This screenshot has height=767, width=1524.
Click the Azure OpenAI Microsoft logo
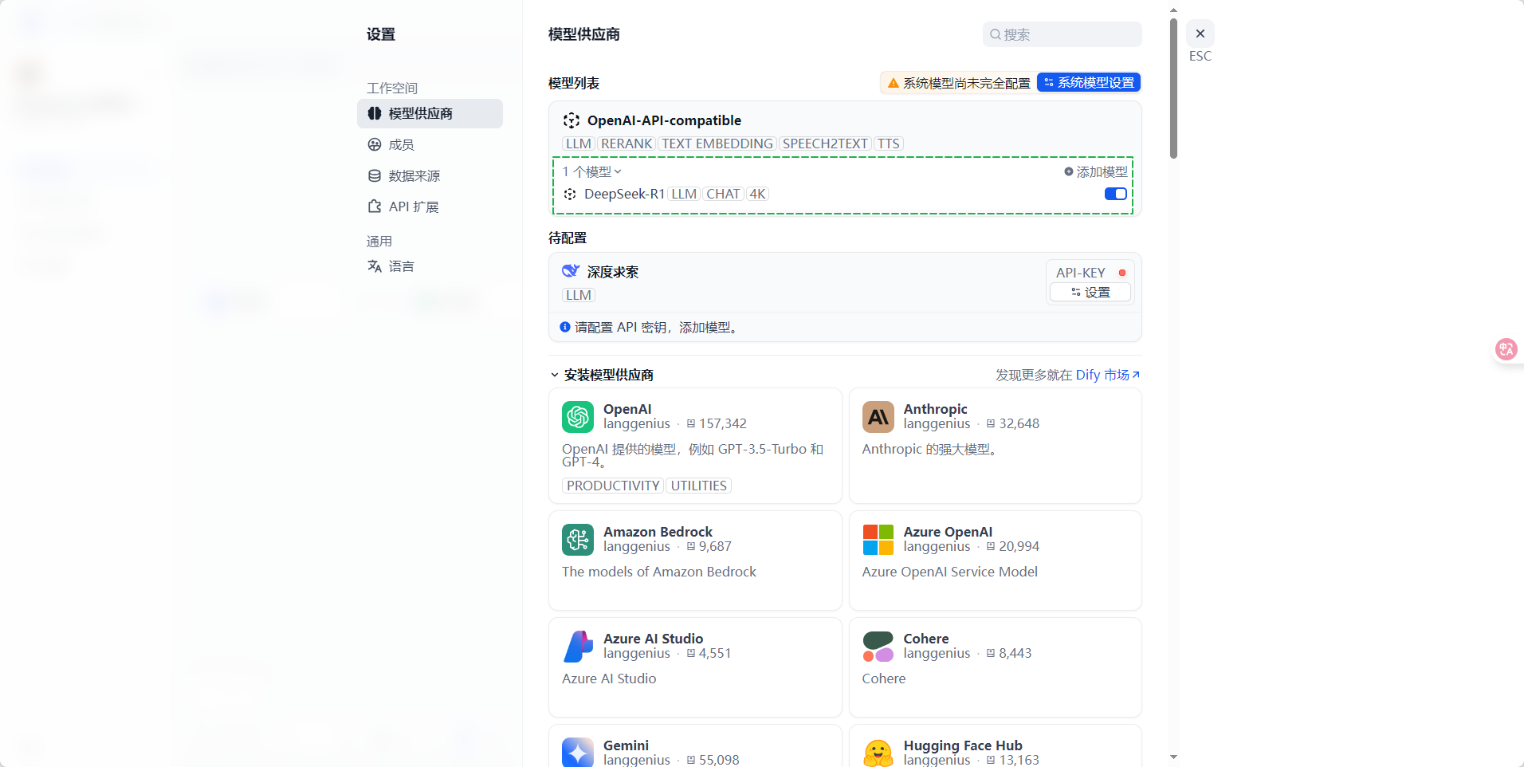point(878,540)
